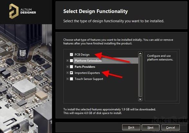Click the feature list scroll up arrow

click(140, 53)
